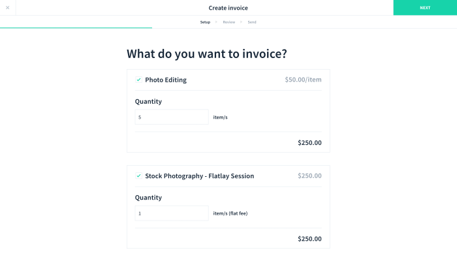Click the Stock Photography $250.00 line total

[309, 239]
